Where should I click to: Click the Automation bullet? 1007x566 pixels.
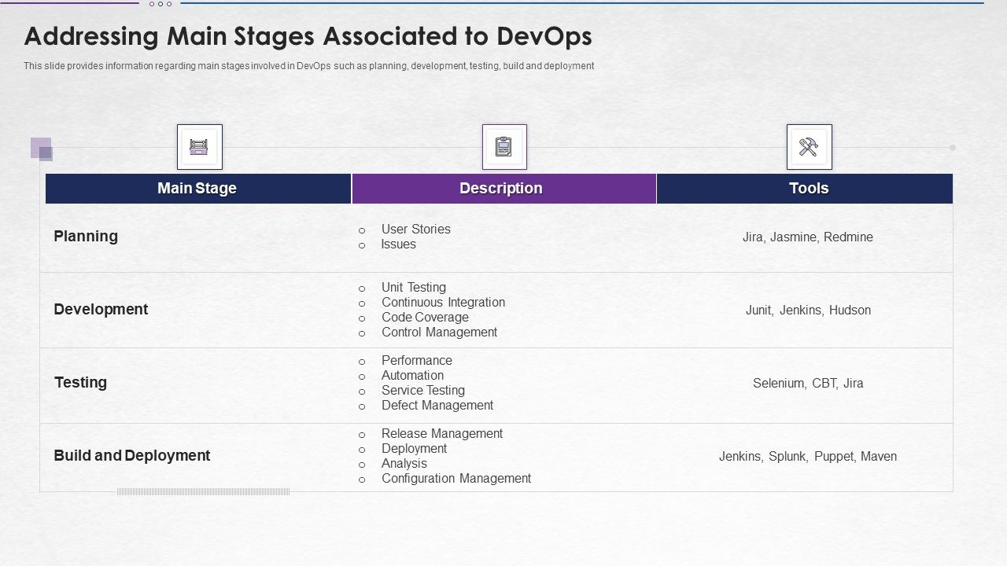click(413, 376)
